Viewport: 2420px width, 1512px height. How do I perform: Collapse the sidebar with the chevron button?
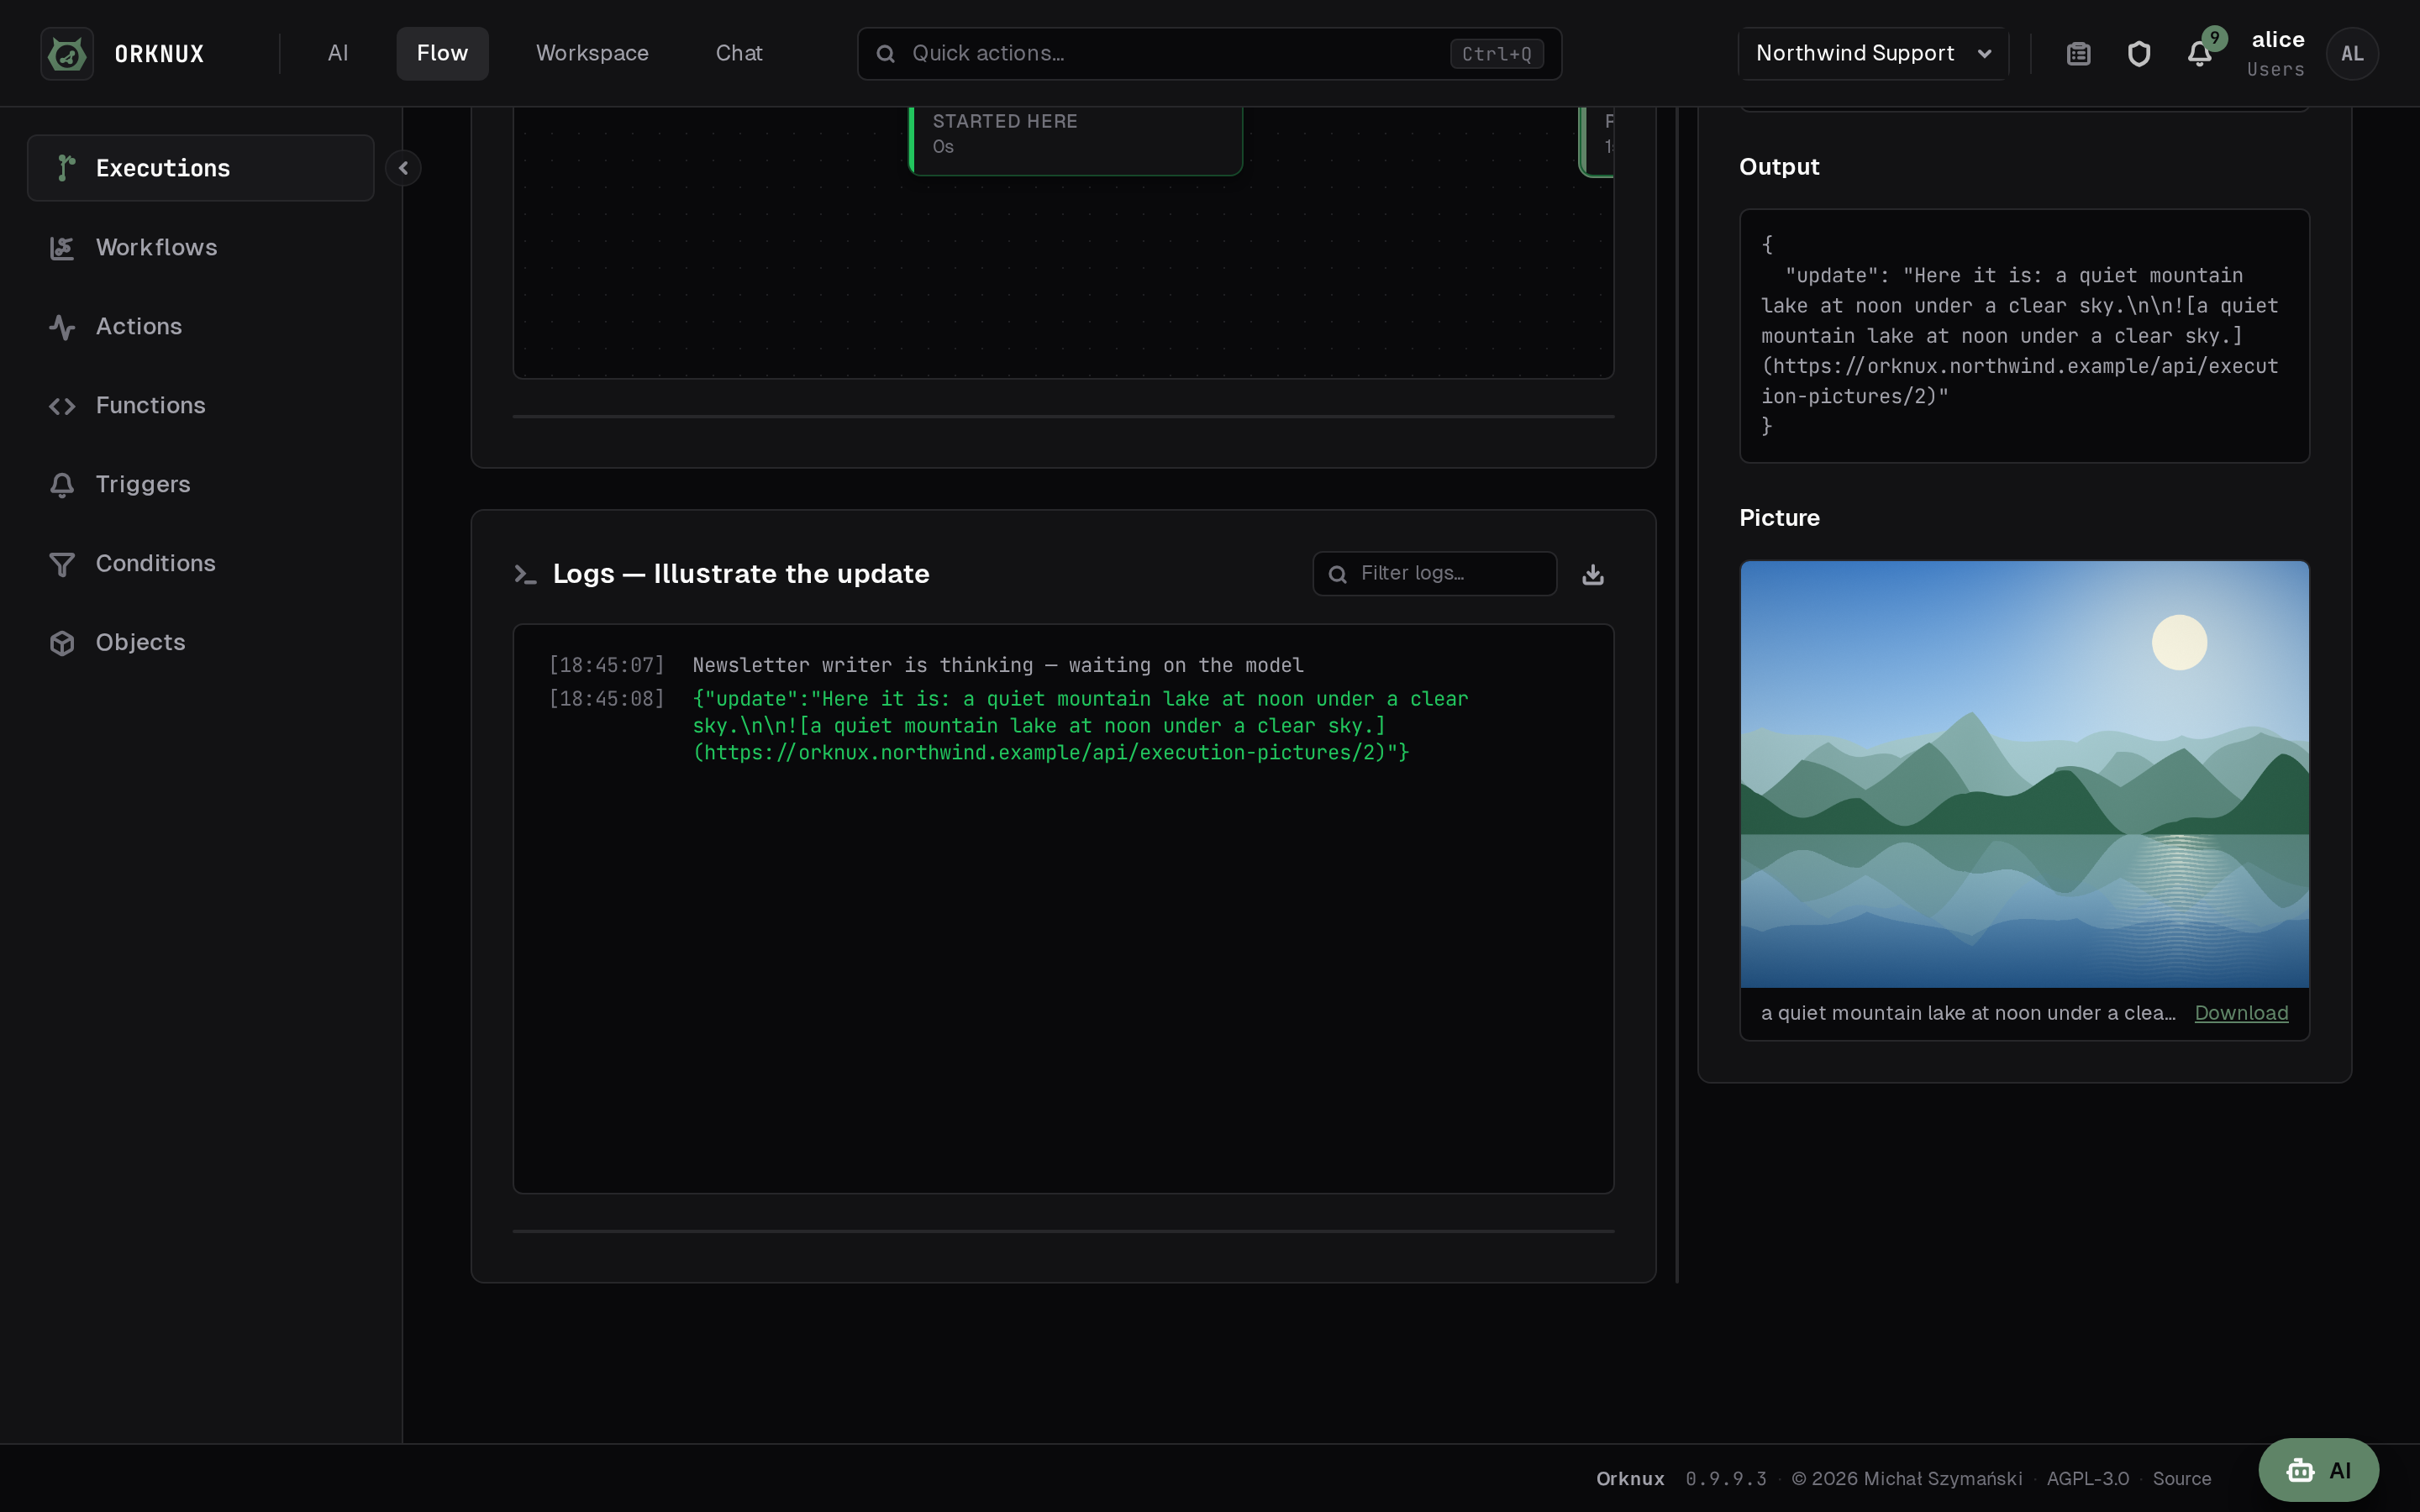403,168
